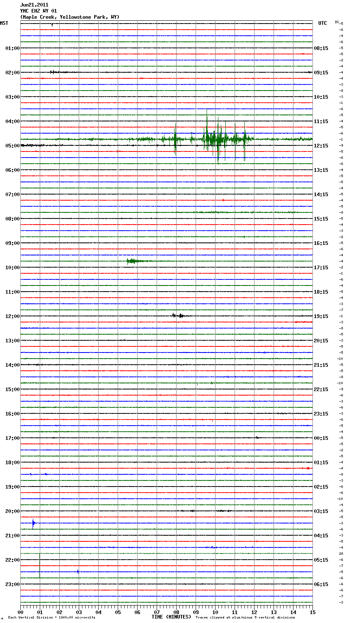Select the YMC EHZ WY 01 station label
This screenshot has width=345, height=623.
(x=39, y=11)
